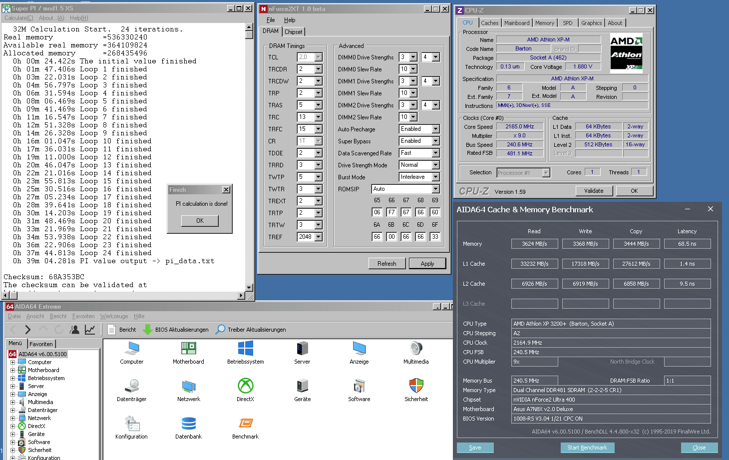The image size is (729, 460).
Task: Open the TRFC timing dropdown
Action: point(318,129)
